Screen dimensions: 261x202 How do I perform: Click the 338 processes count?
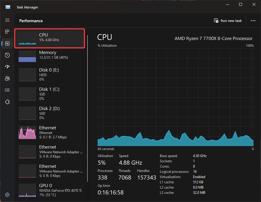(x=102, y=177)
